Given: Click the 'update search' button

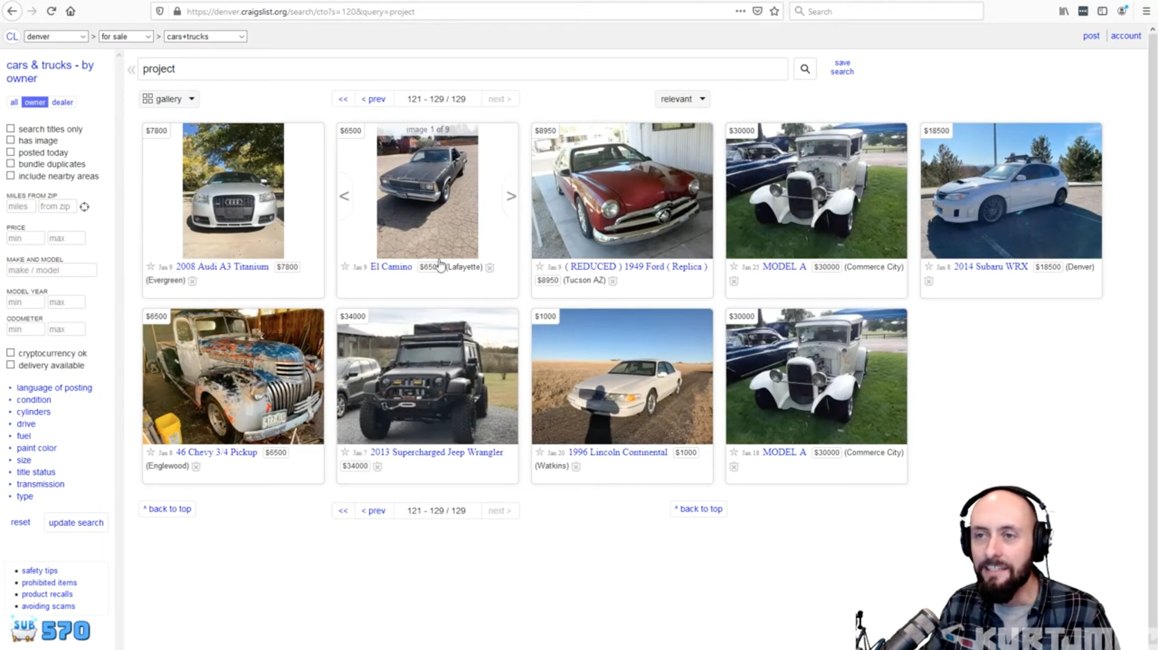Looking at the screenshot, I should [76, 523].
